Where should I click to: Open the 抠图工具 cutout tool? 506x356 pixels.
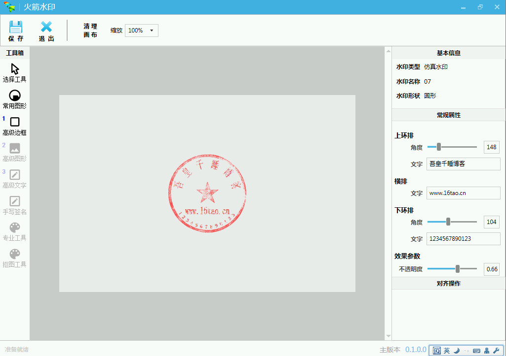(15, 254)
